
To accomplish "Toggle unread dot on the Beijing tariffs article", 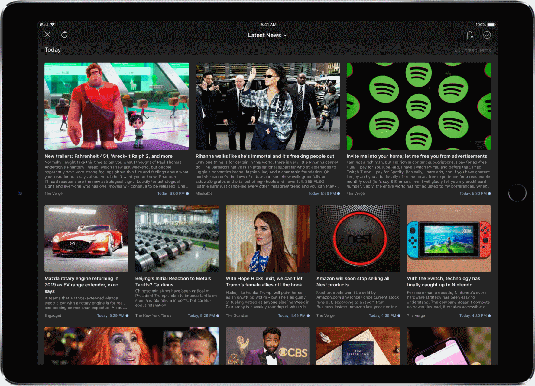I will click(218, 316).
